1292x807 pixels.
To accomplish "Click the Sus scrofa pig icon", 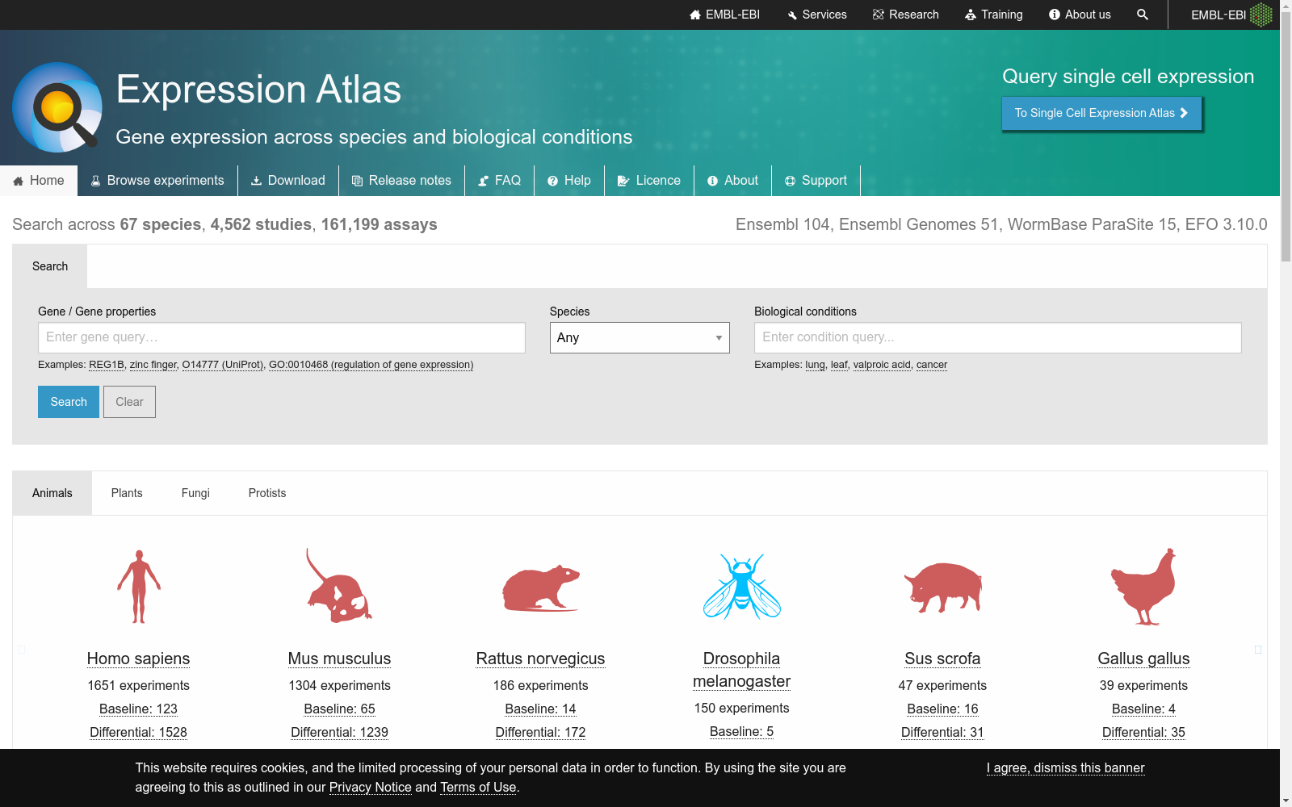I will 942,587.
